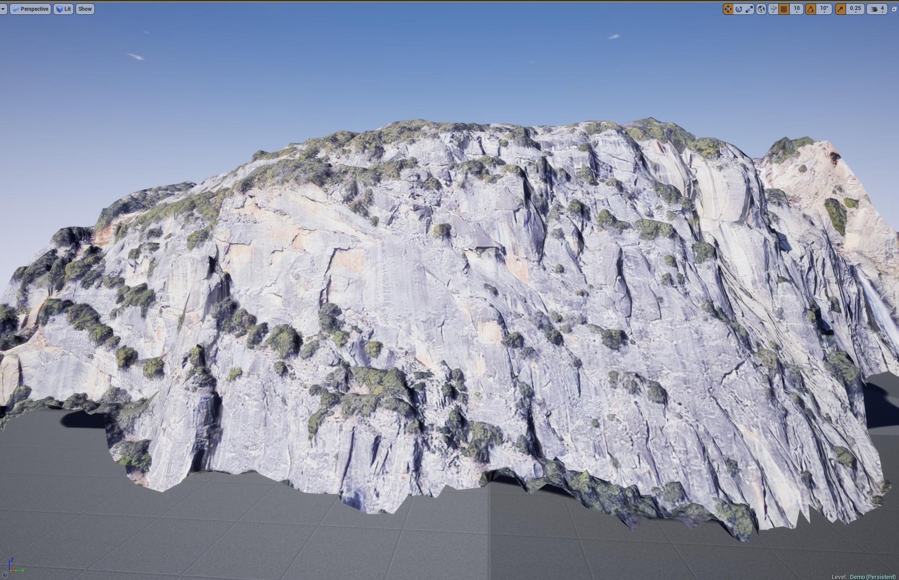Select the Translate gizmo tool

point(728,9)
